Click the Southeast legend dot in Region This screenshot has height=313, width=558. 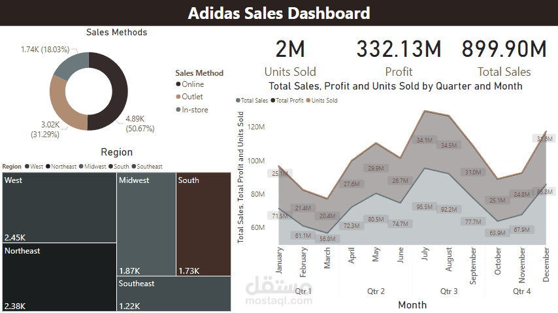(134, 166)
